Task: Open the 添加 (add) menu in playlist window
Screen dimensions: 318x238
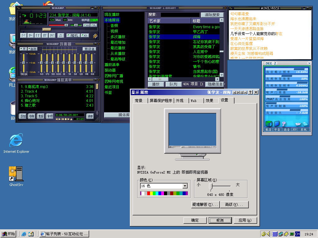Action: click(x=23, y=116)
